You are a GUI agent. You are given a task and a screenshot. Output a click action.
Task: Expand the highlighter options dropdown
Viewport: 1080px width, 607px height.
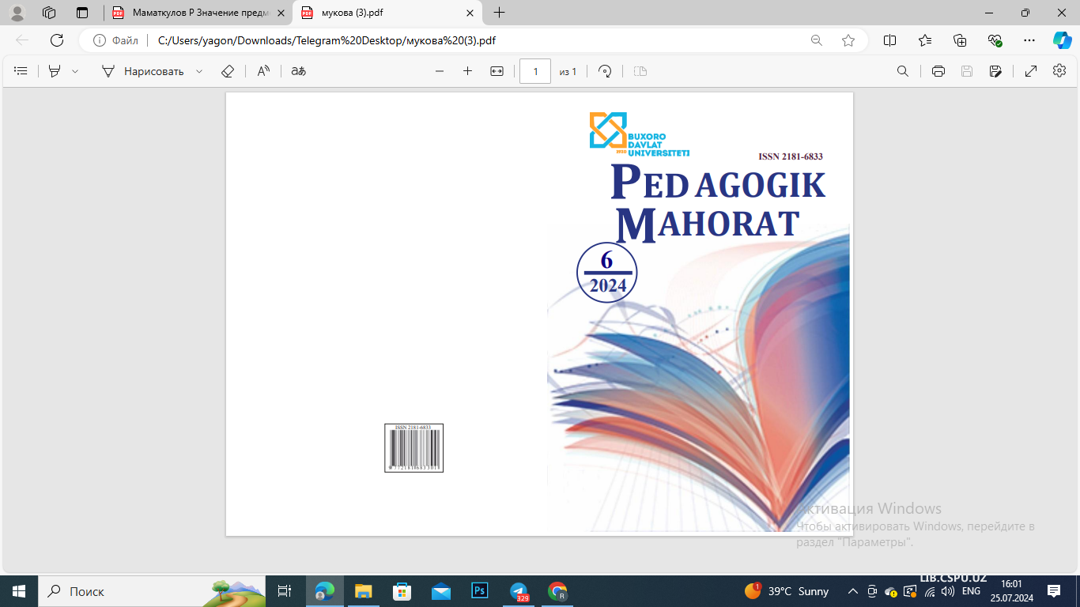point(74,71)
